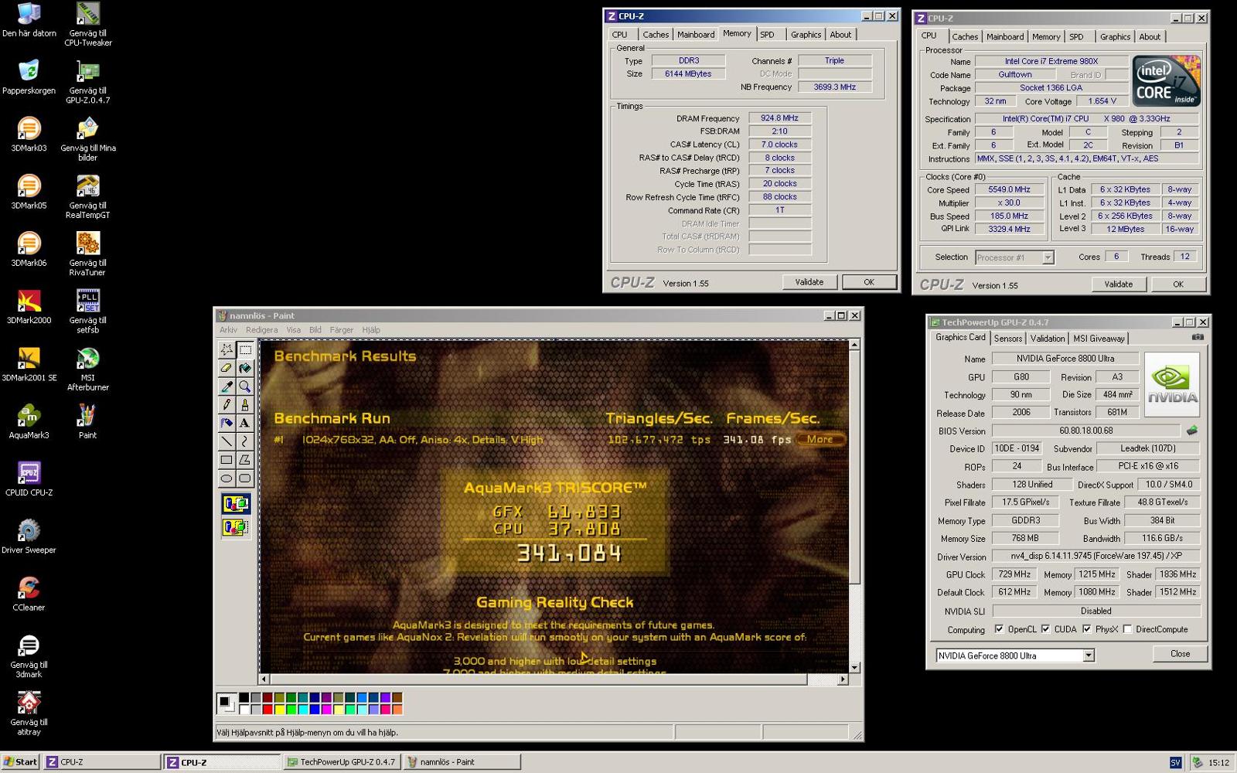Open Papperskorgen recycle bin icon
Image resolution: width=1237 pixels, height=773 pixels.
[29, 77]
